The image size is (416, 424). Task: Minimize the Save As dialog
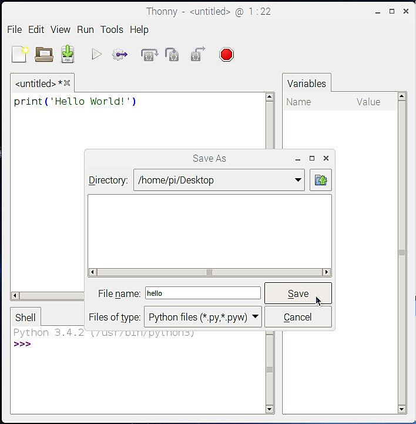pyautogui.click(x=298, y=159)
